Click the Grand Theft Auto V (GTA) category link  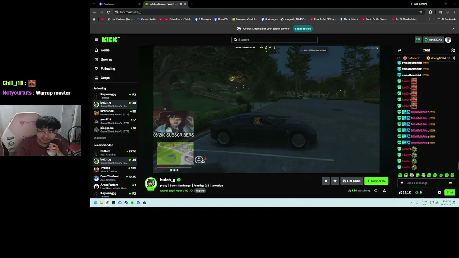[x=176, y=191]
